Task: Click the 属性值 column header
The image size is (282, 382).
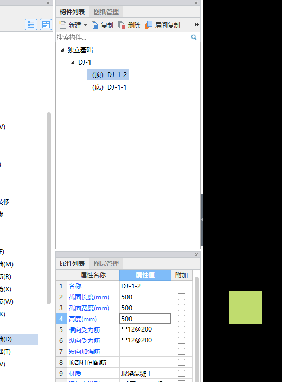Action: point(145,275)
